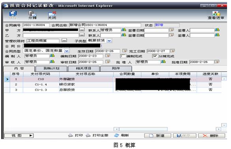
Task: Click the ellipsis button beside 乙方
Action: click(82, 35)
